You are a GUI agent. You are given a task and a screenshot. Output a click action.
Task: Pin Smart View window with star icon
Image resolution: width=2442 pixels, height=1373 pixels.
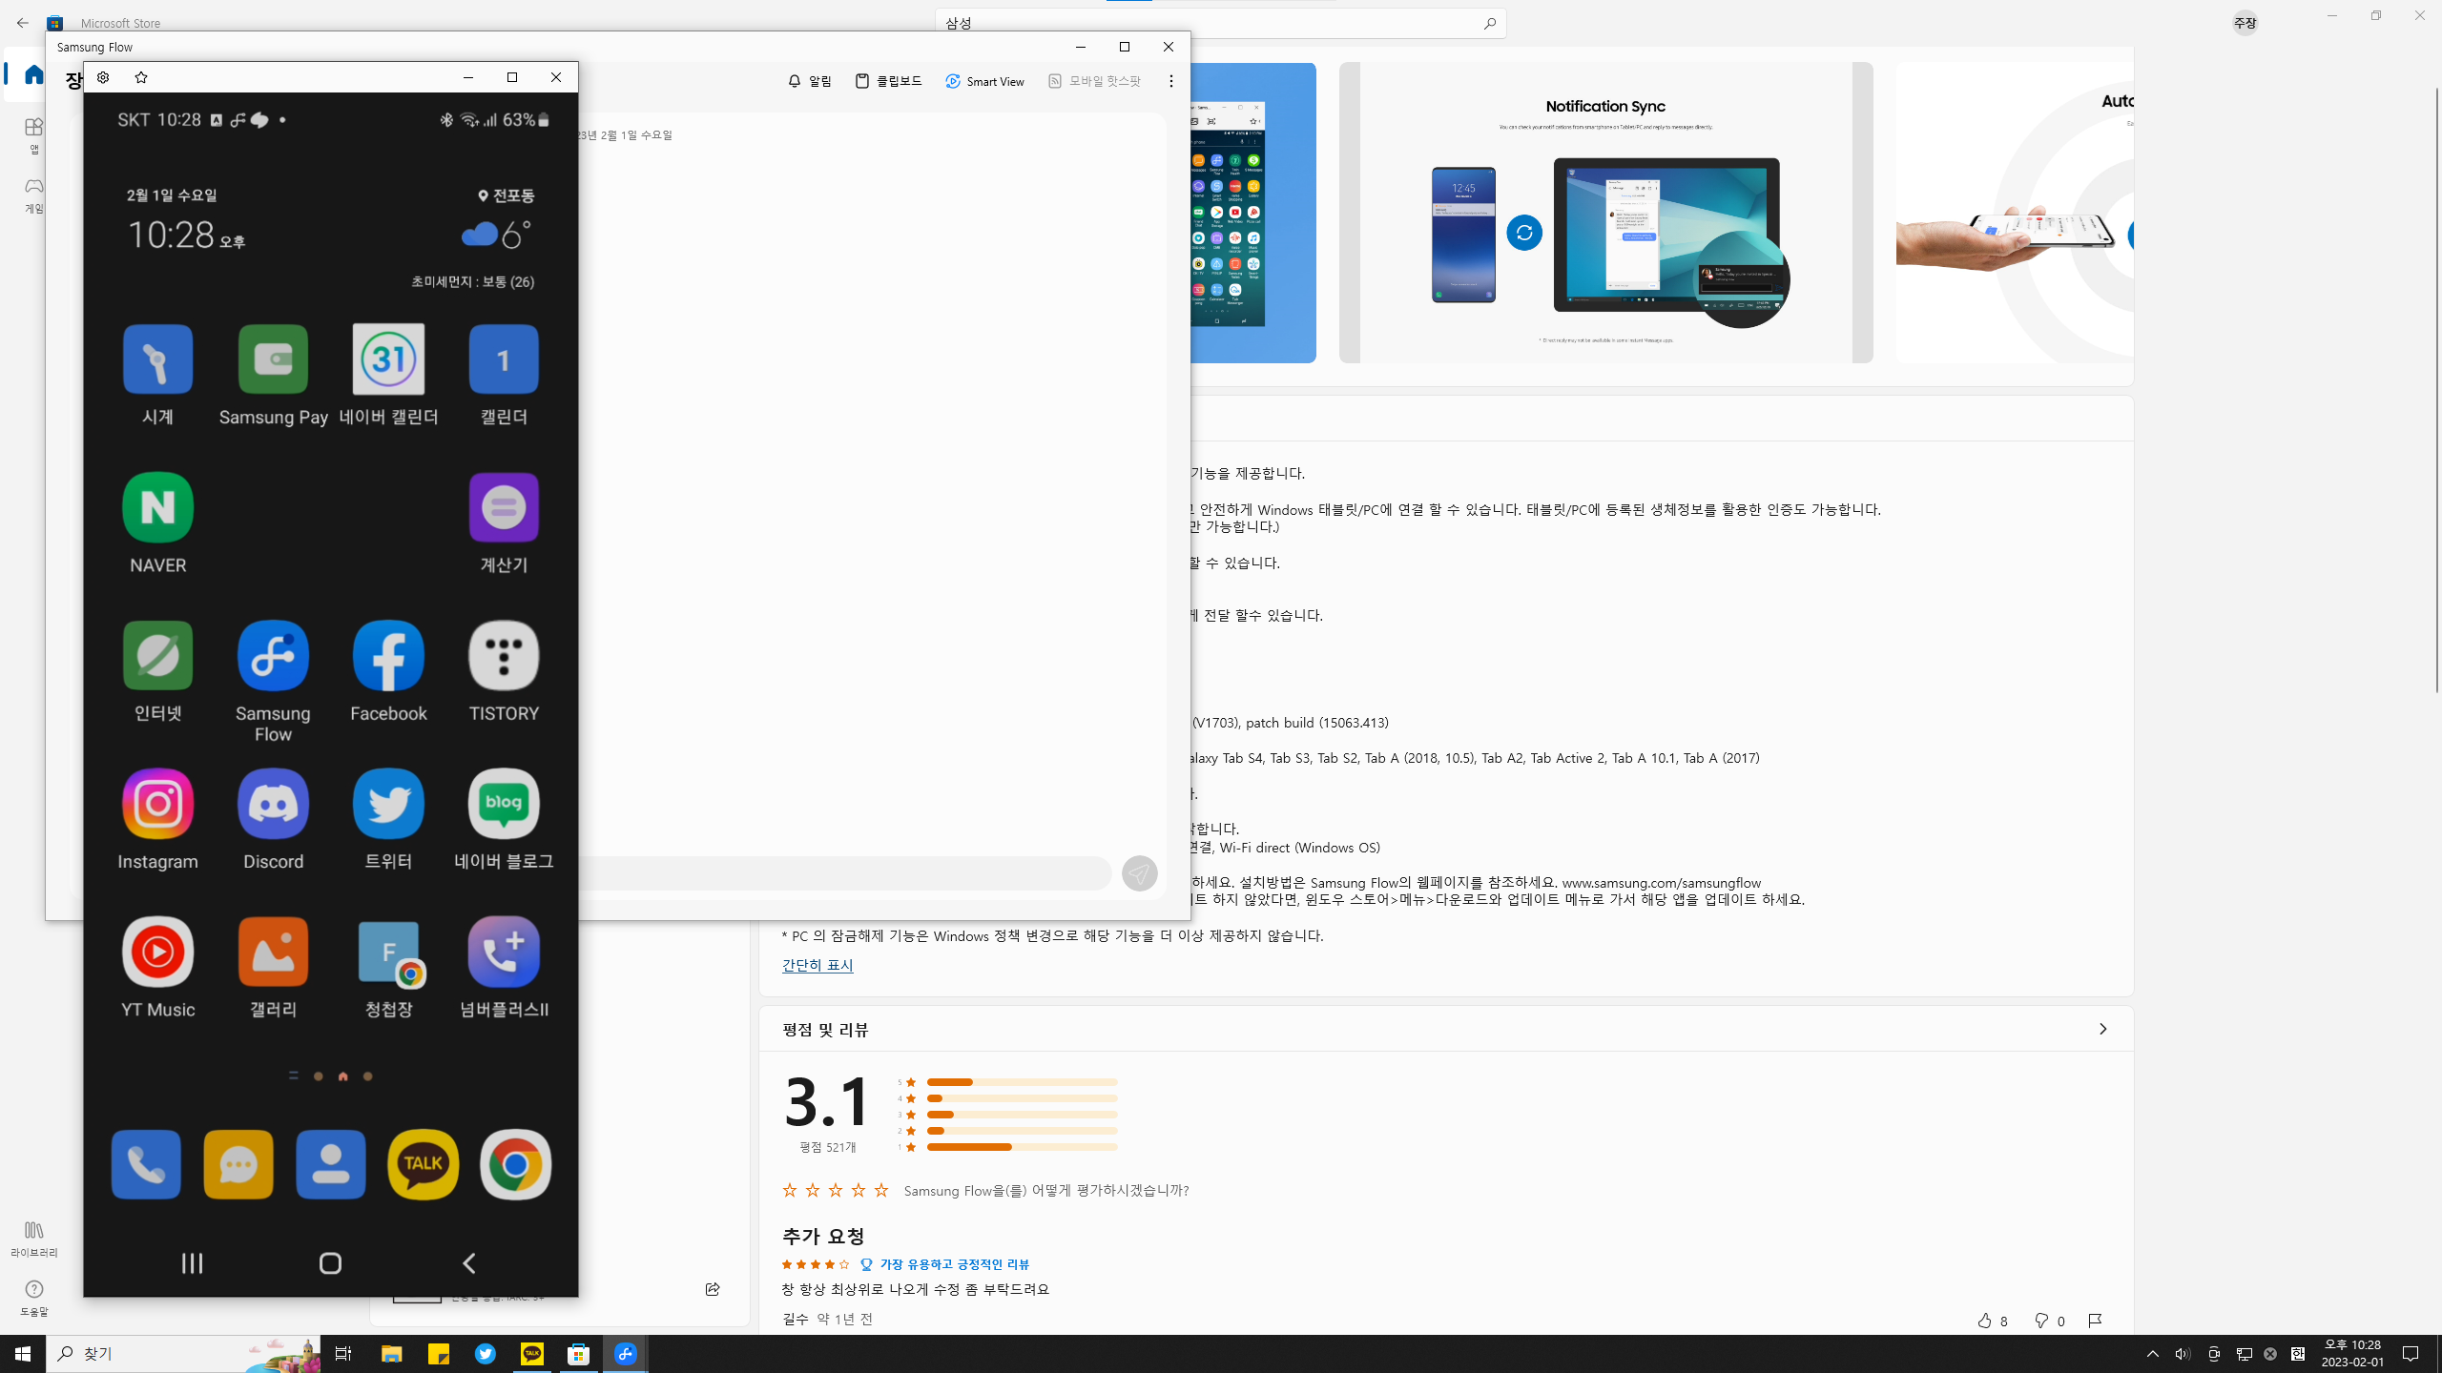click(x=141, y=77)
